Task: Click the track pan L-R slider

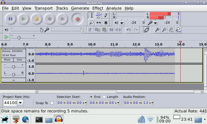Action: click(13, 74)
